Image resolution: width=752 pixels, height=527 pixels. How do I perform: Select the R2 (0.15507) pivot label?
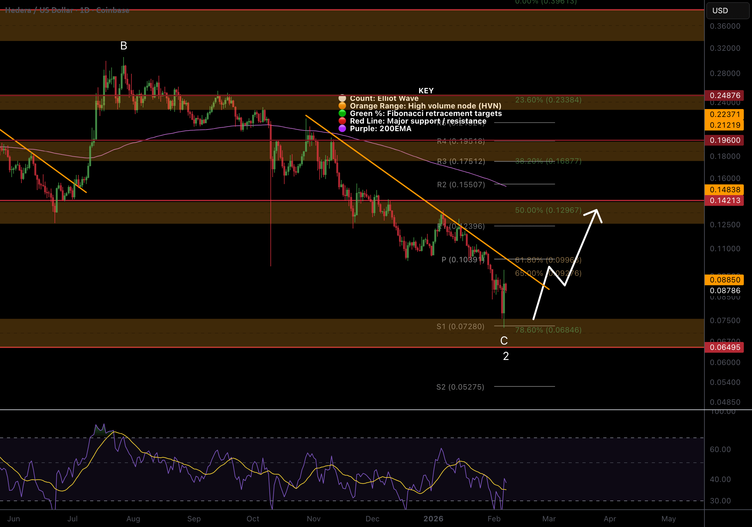(461, 184)
